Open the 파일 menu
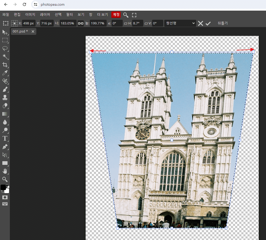This screenshot has height=240, width=266. click(6, 15)
